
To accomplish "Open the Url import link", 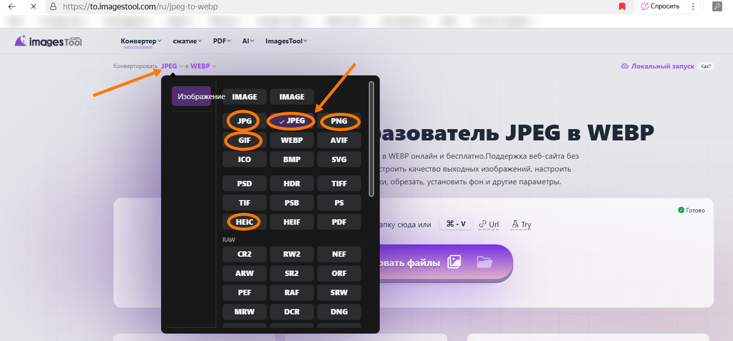I will click(x=489, y=225).
